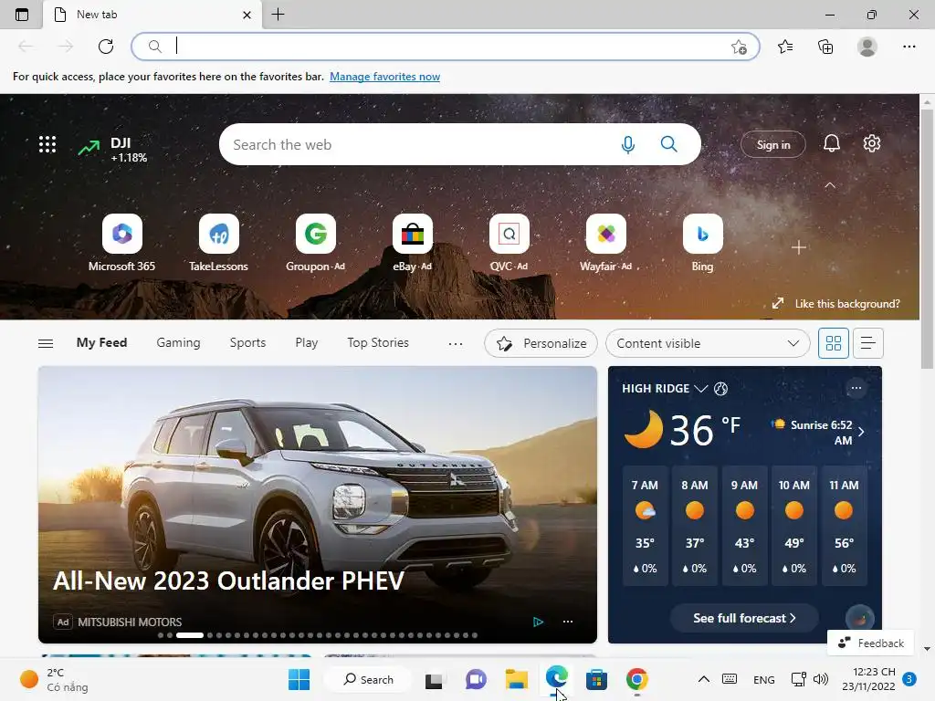Open QVC quick link
This screenshot has width=935, height=701.
click(510, 243)
